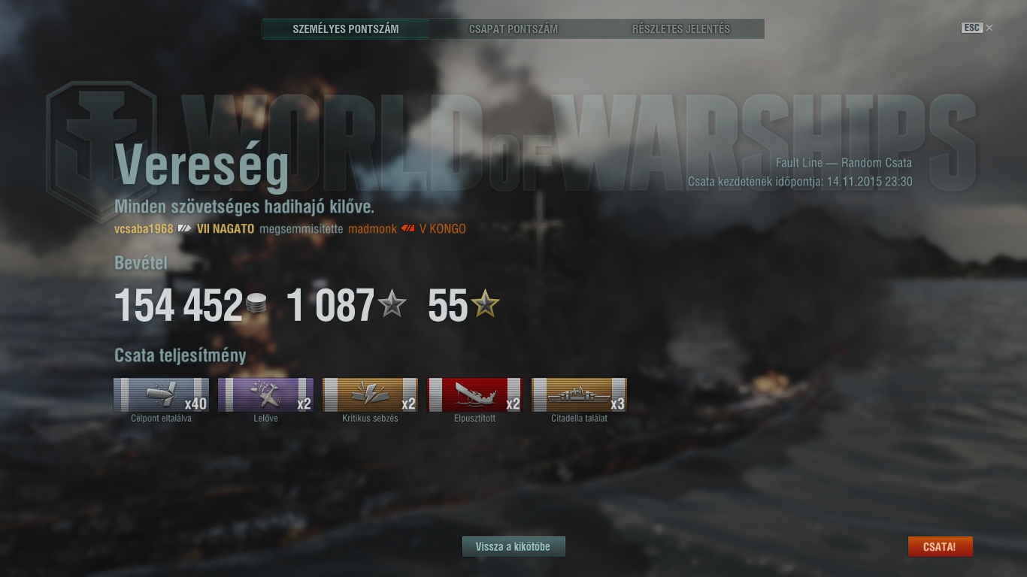Select the Személyes pontszám tab
The height and width of the screenshot is (577, 1027).
point(346,29)
